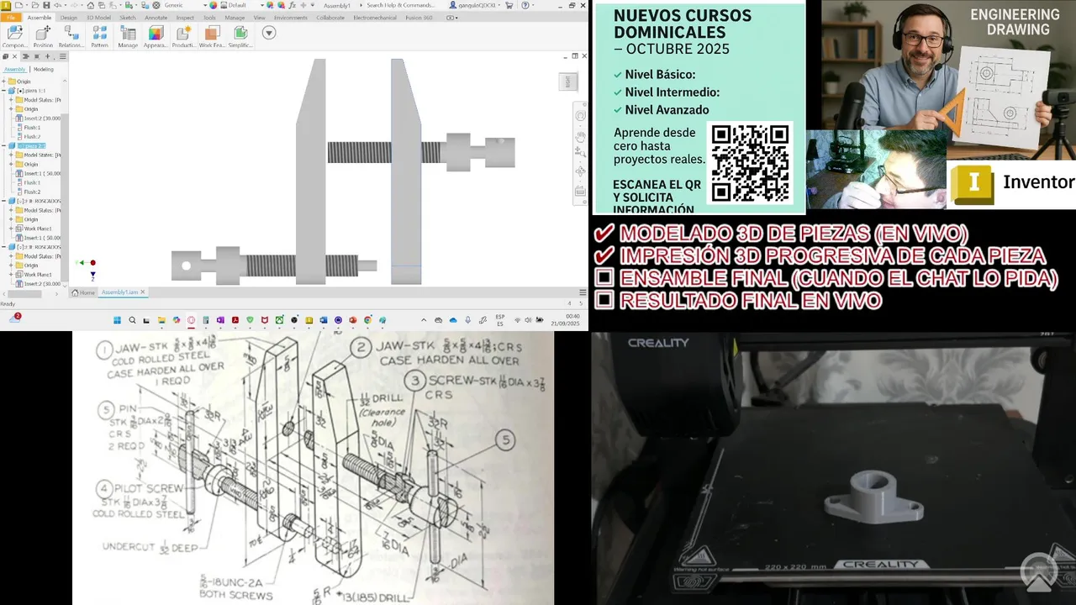Show hidden system tray icons chevron
The height and width of the screenshot is (605, 1076).
(424, 320)
